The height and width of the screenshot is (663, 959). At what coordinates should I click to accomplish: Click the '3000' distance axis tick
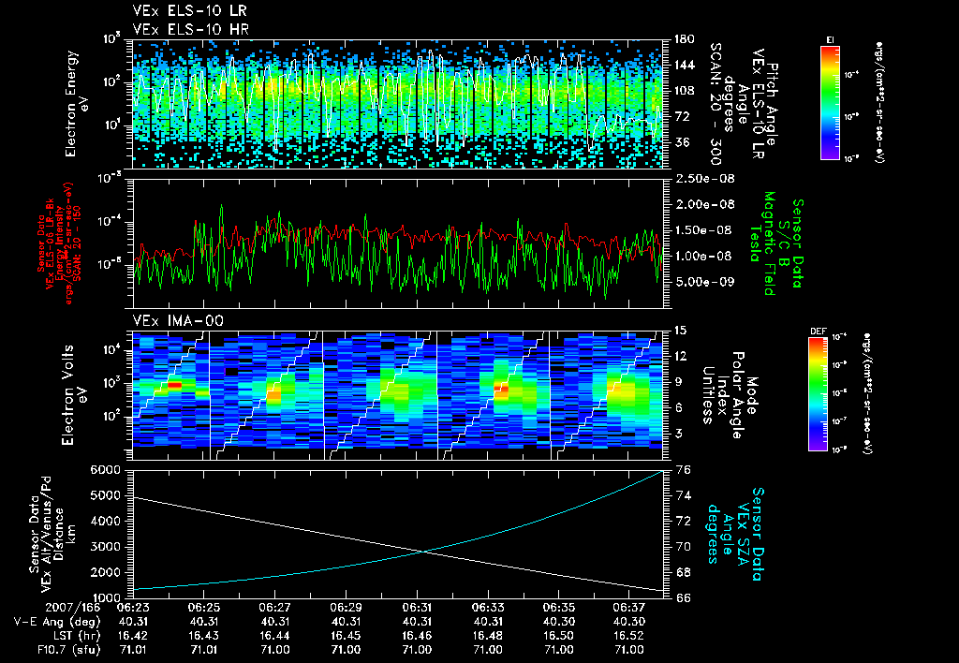[x=105, y=547]
